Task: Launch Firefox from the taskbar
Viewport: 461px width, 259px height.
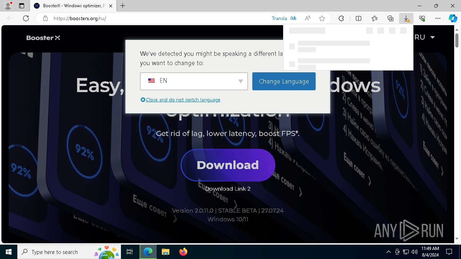Action: click(x=183, y=252)
